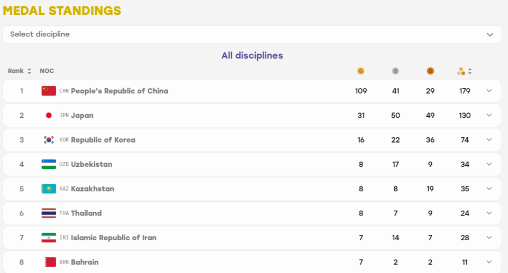Expand the Islamic Republic of Iran row
508x273 pixels.
click(489, 238)
